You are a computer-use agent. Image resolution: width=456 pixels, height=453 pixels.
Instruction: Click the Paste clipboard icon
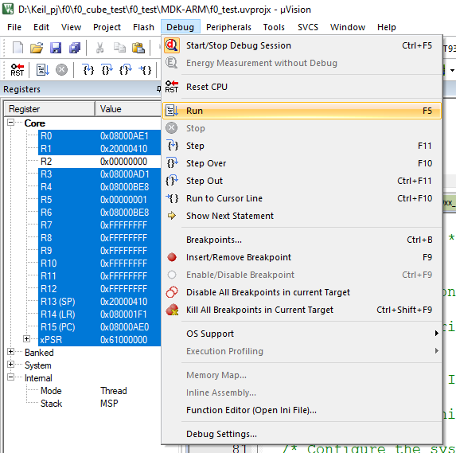pos(138,48)
